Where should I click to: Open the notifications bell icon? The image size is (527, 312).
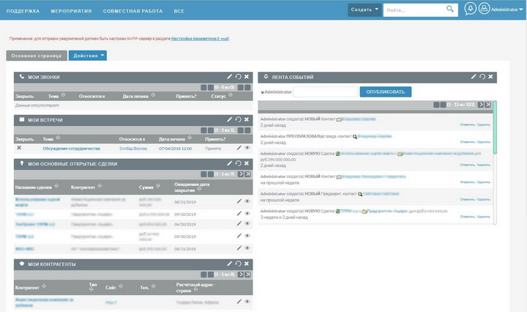470,9
